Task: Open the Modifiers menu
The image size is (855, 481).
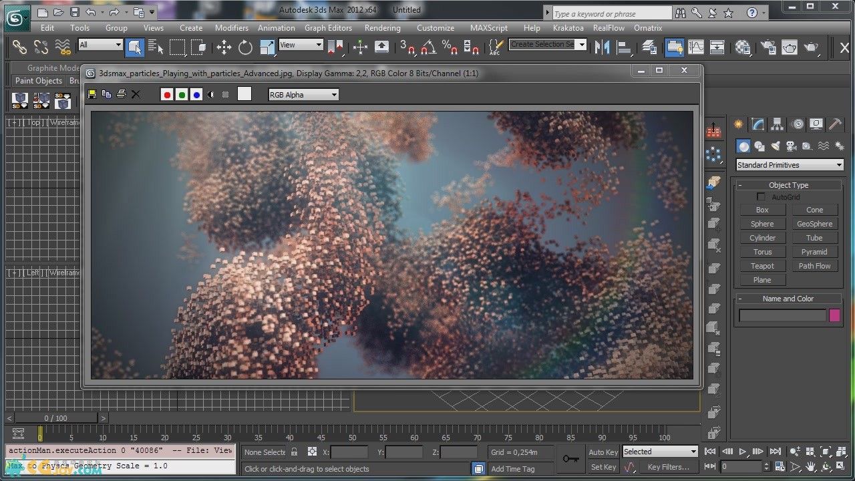Action: click(232, 28)
